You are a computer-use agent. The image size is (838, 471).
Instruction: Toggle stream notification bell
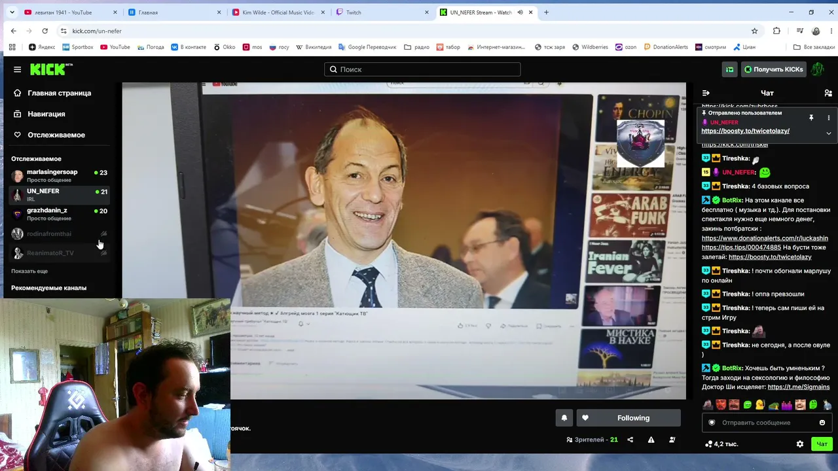pos(564,418)
